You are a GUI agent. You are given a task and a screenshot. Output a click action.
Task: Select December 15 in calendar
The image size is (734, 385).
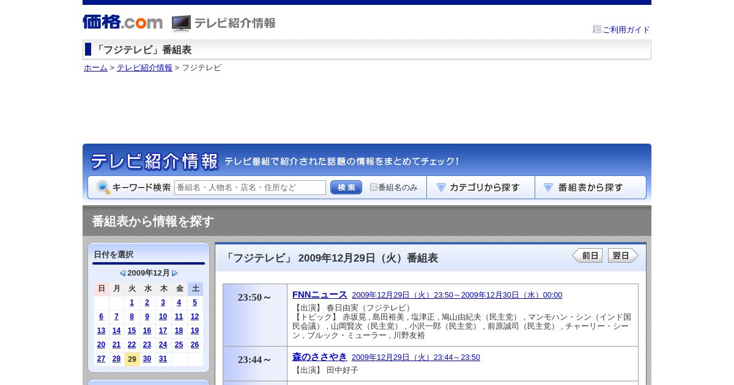click(132, 331)
